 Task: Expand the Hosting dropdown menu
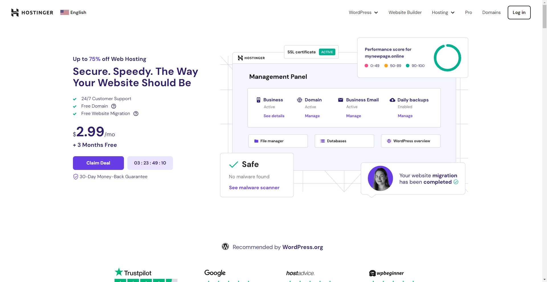[443, 13]
